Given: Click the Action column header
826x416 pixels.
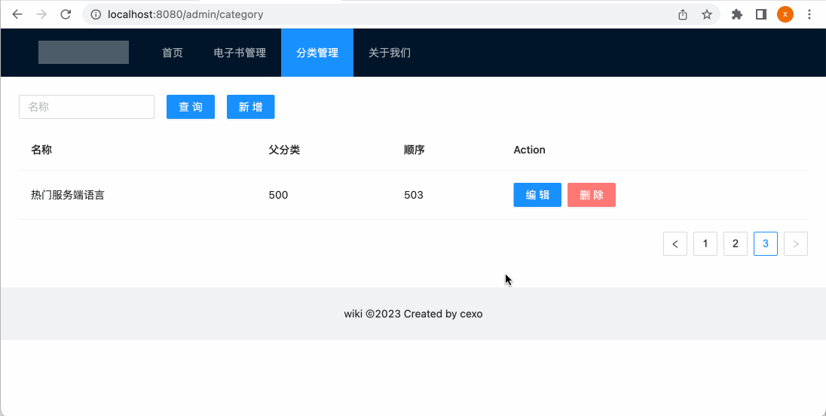Looking at the screenshot, I should pyautogui.click(x=529, y=150).
